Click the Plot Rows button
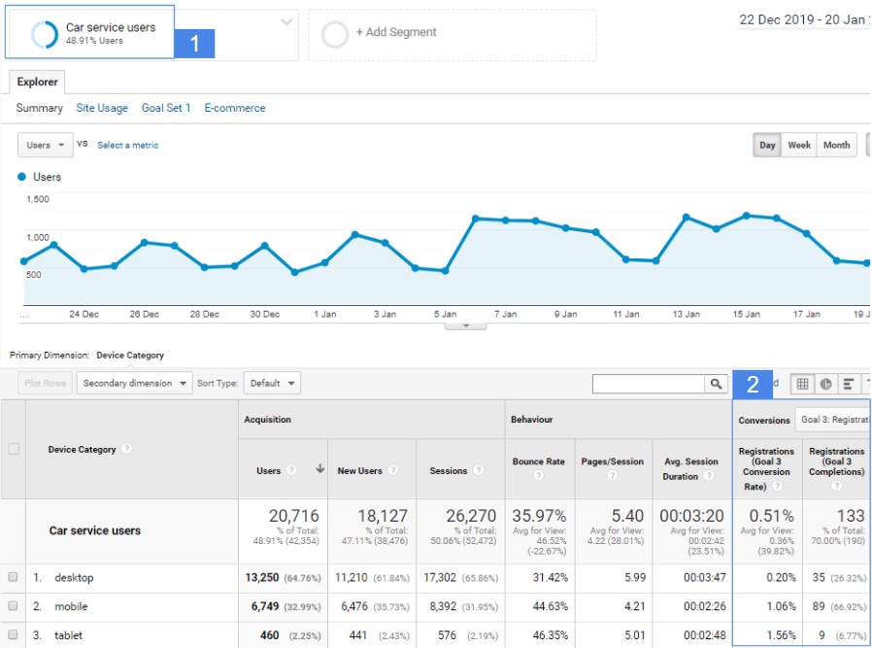This screenshot has height=648, width=872. pos(45,383)
